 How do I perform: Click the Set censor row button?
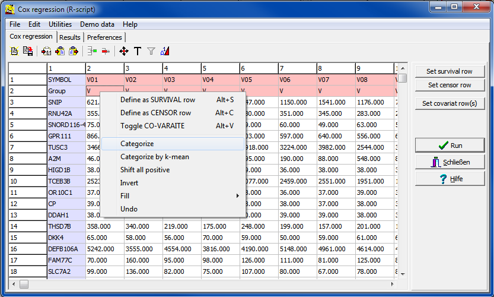(x=450, y=85)
